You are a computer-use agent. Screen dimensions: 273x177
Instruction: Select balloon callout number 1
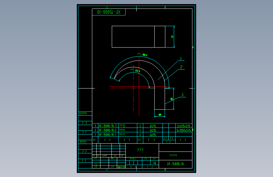(181, 58)
